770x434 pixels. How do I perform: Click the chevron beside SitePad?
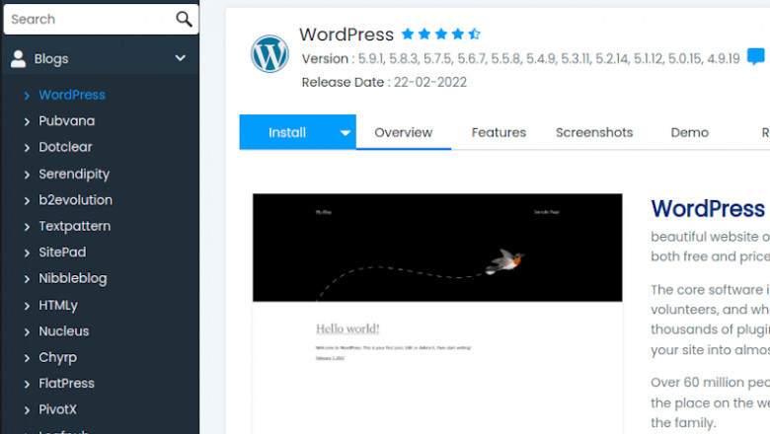pyautogui.click(x=27, y=253)
